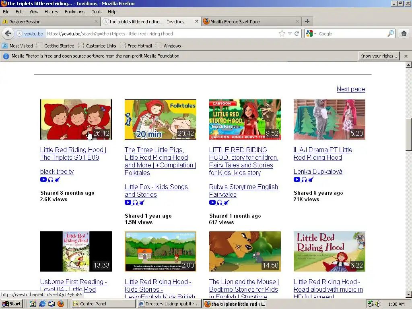Click Show Desktop quick launch icon

pos(33,304)
